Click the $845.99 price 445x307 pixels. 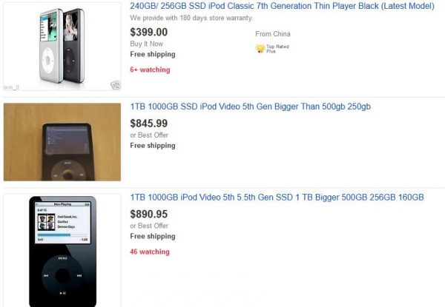coord(149,124)
